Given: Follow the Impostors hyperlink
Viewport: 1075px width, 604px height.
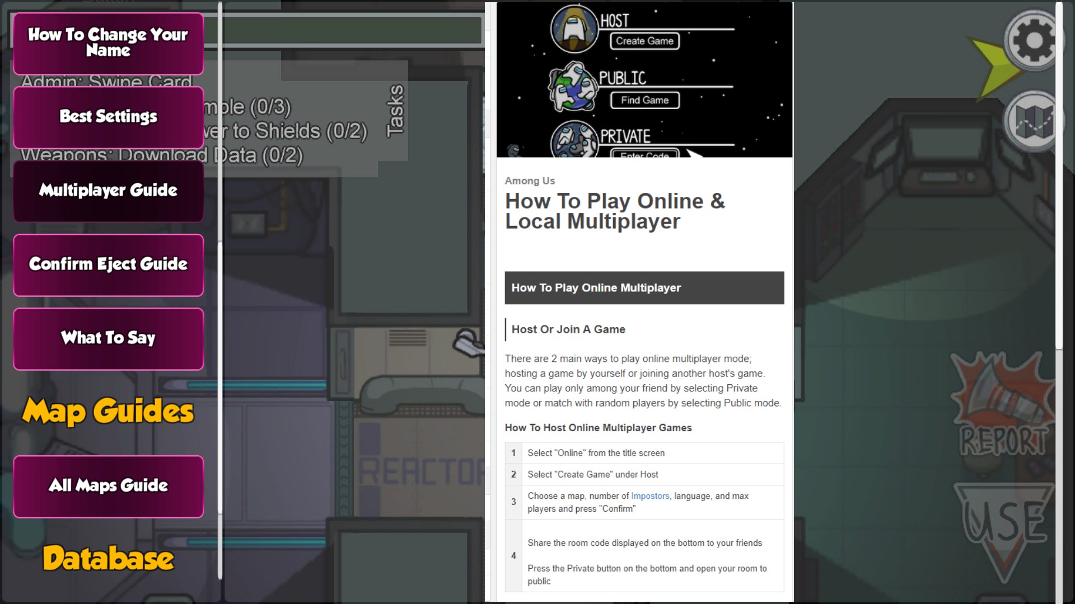Looking at the screenshot, I should 649,496.
